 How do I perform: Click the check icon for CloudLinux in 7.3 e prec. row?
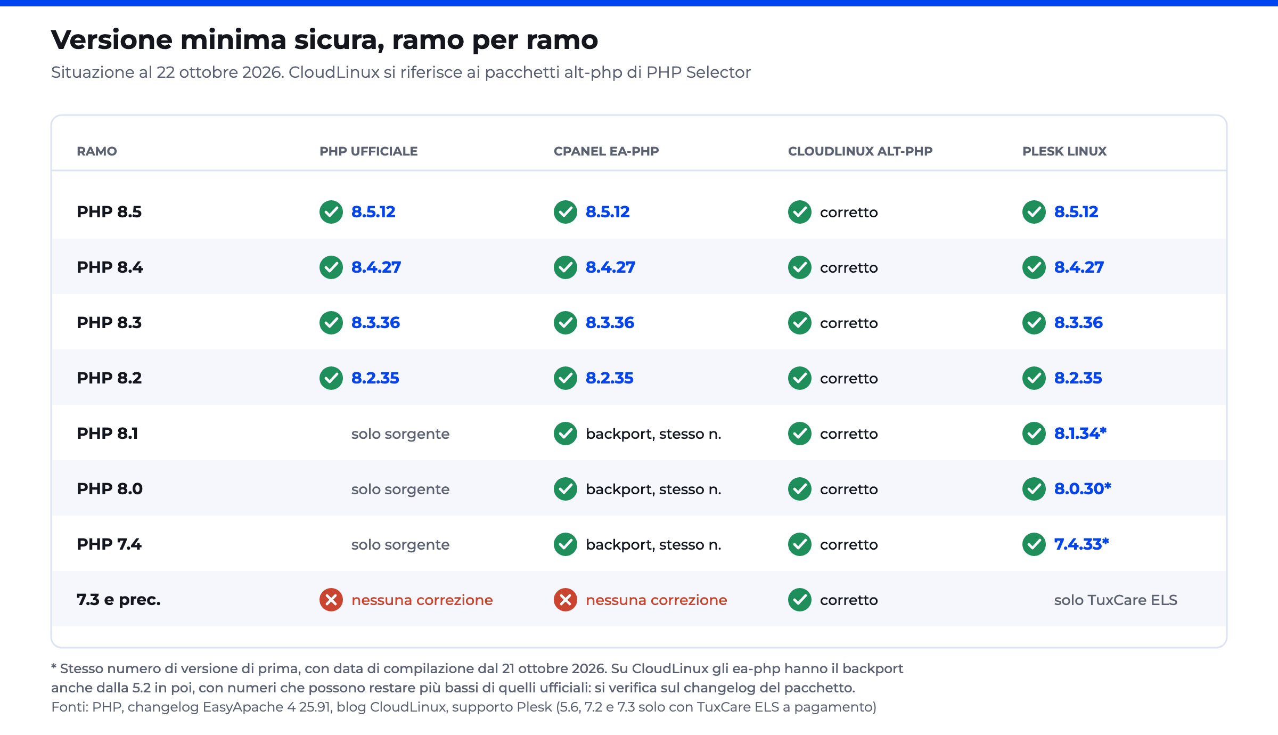(800, 600)
